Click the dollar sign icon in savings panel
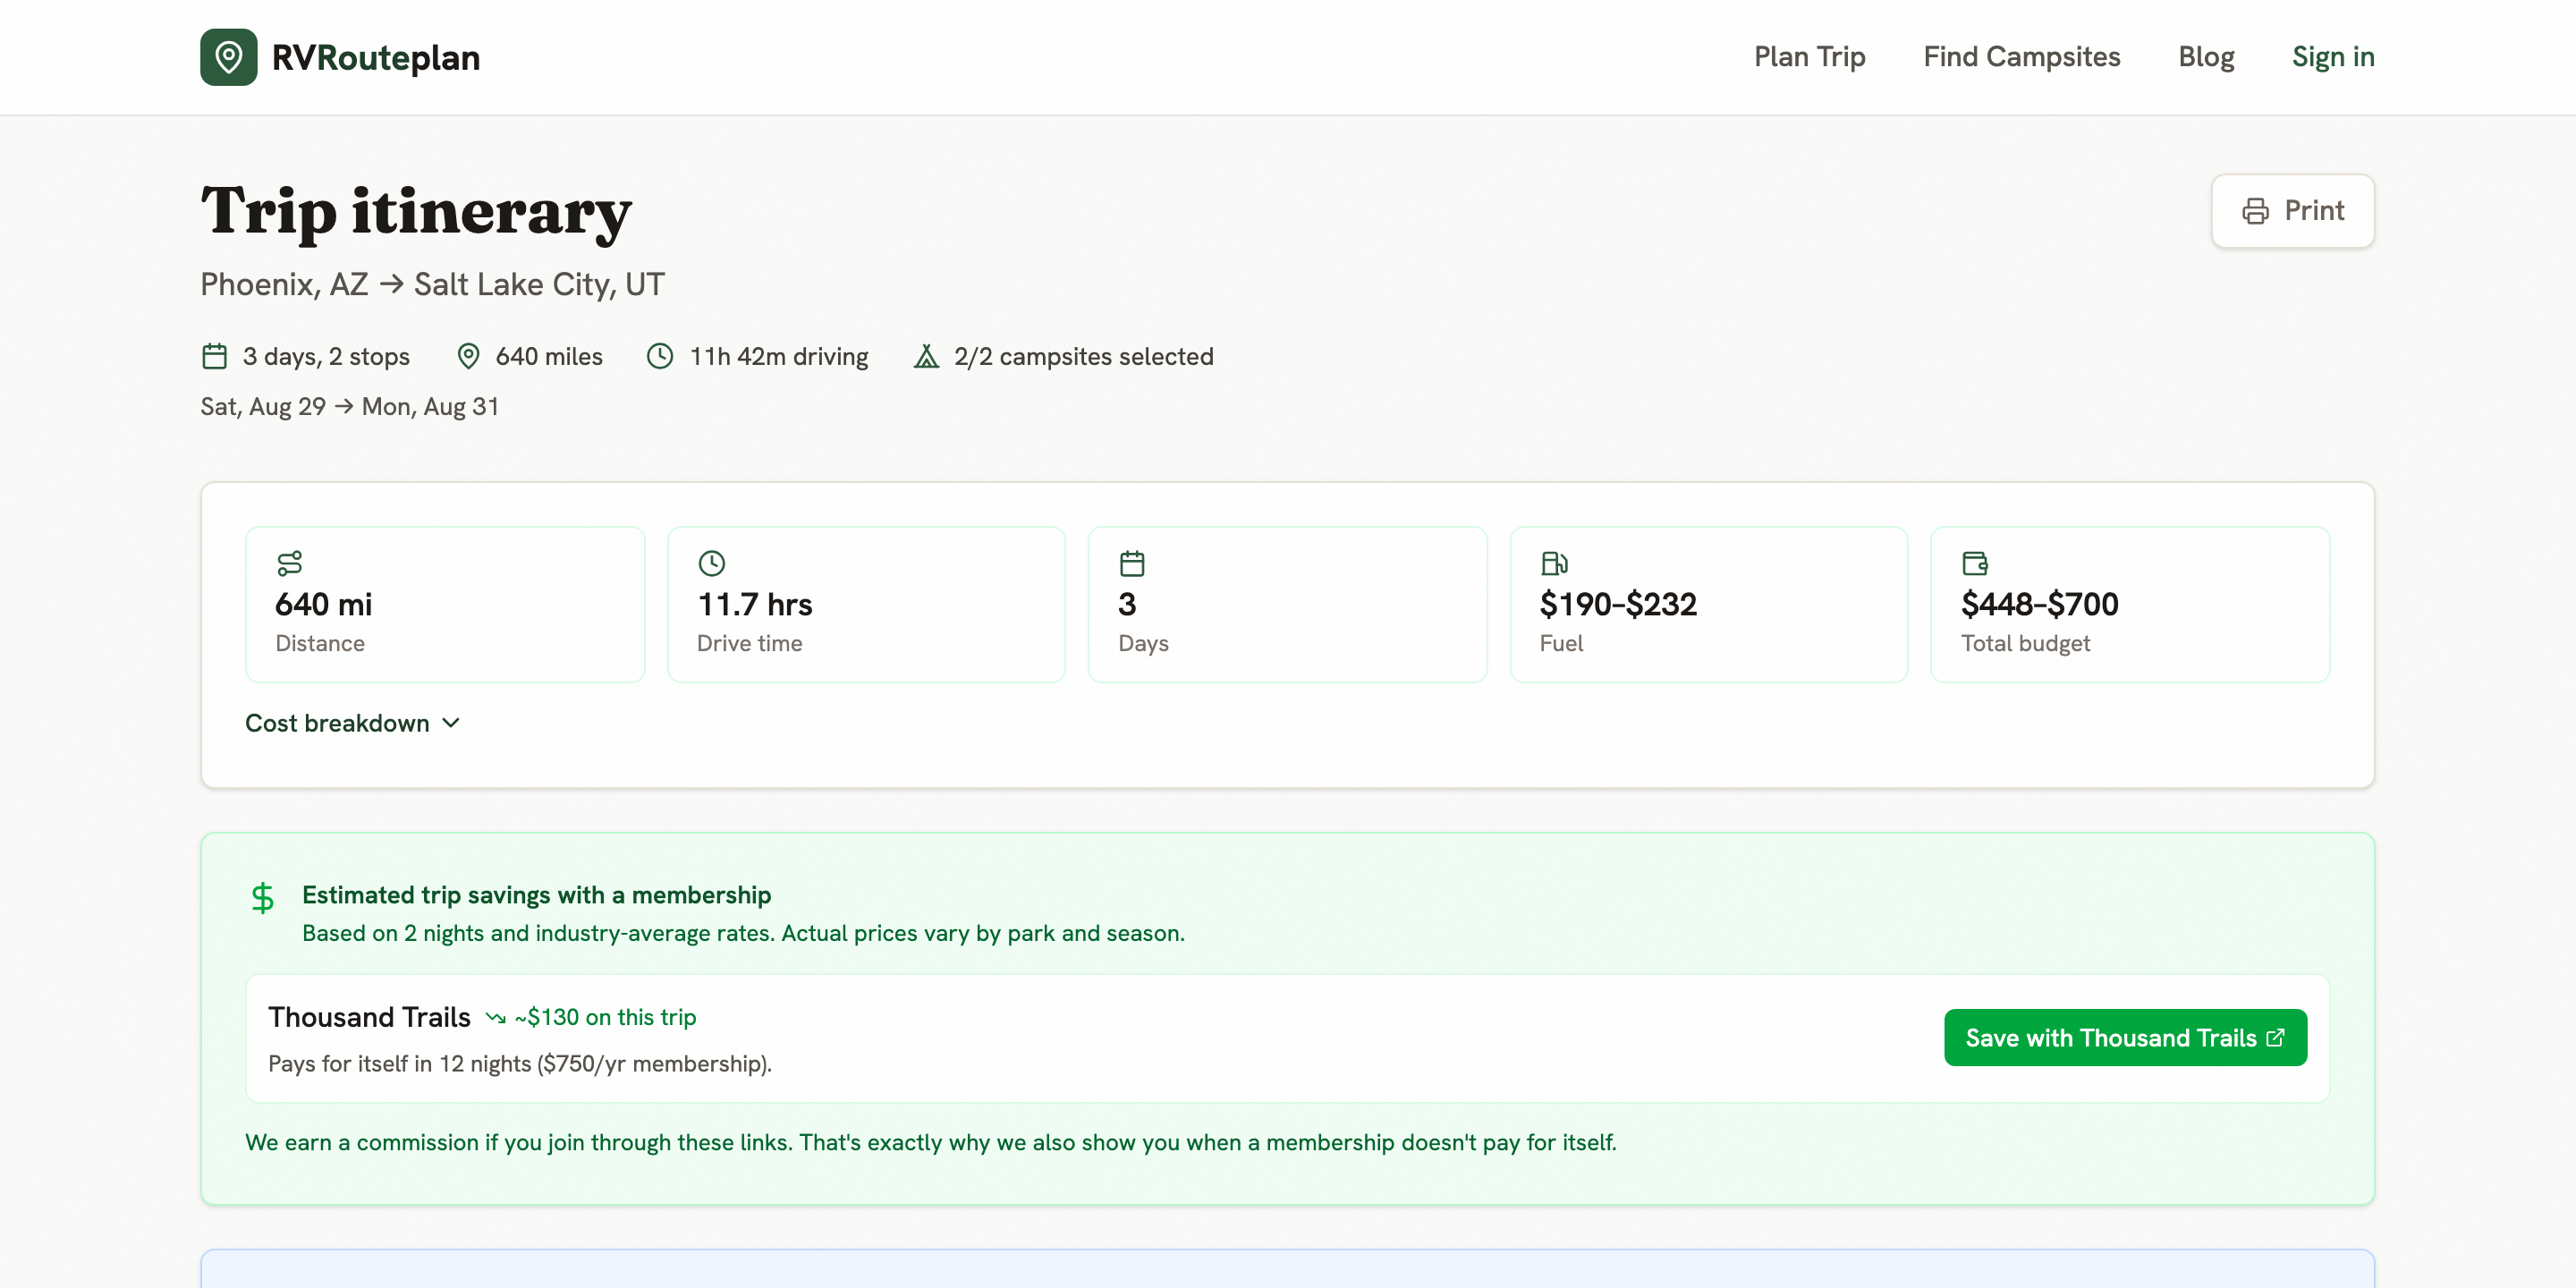The height and width of the screenshot is (1288, 2576). [x=262, y=898]
